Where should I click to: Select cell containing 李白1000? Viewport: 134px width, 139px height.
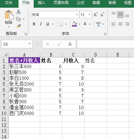pos(24,78)
